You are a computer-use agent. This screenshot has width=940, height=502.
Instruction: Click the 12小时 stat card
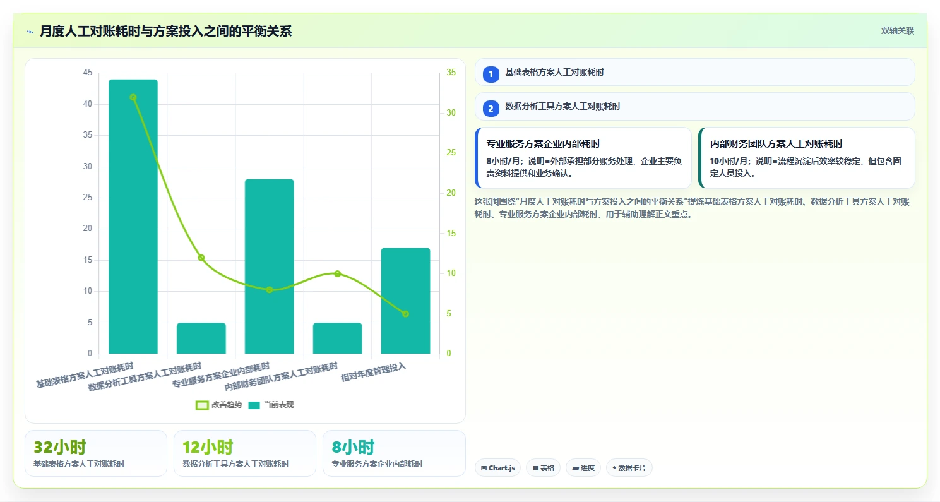(x=245, y=453)
